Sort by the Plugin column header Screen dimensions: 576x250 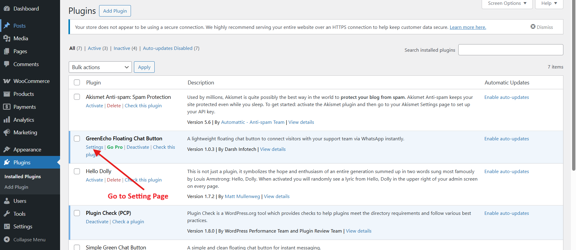(x=93, y=82)
